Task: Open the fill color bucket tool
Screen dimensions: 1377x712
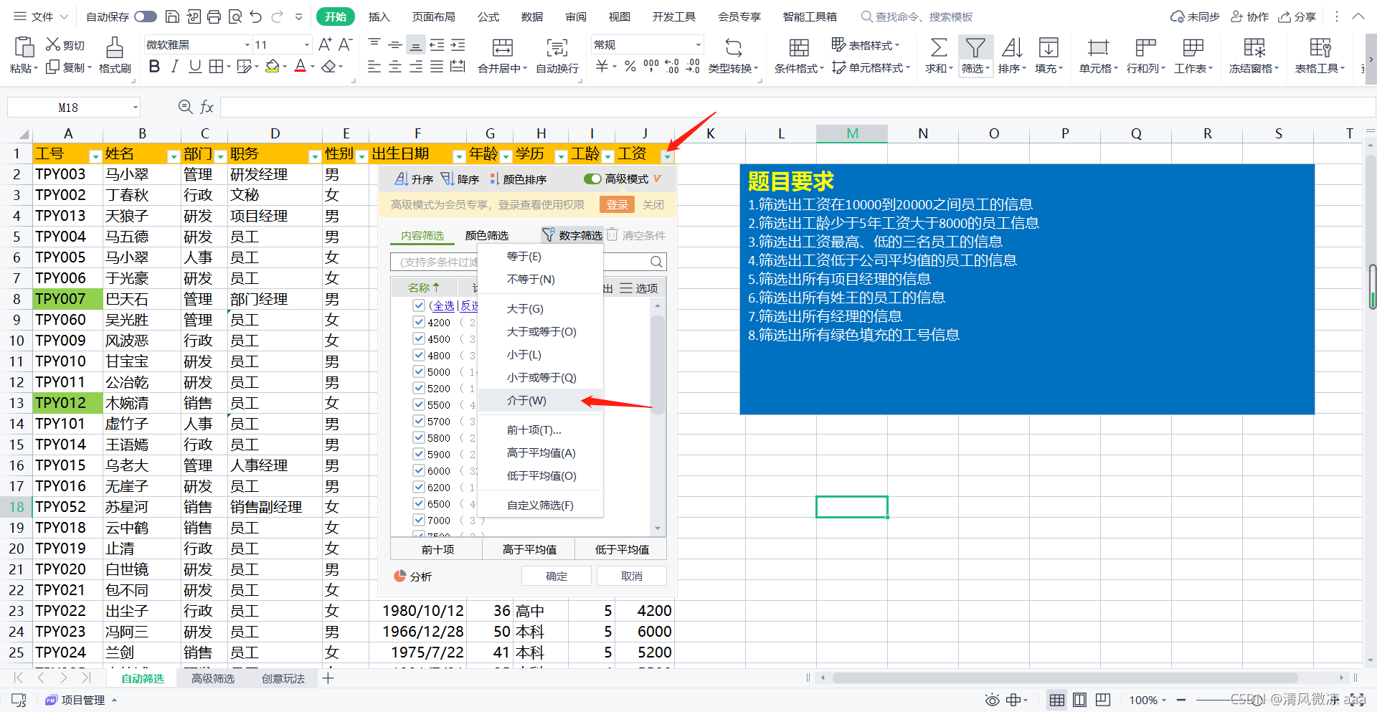Action: click(x=273, y=67)
